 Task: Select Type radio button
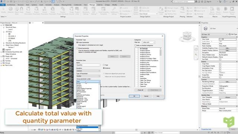tap(104, 65)
